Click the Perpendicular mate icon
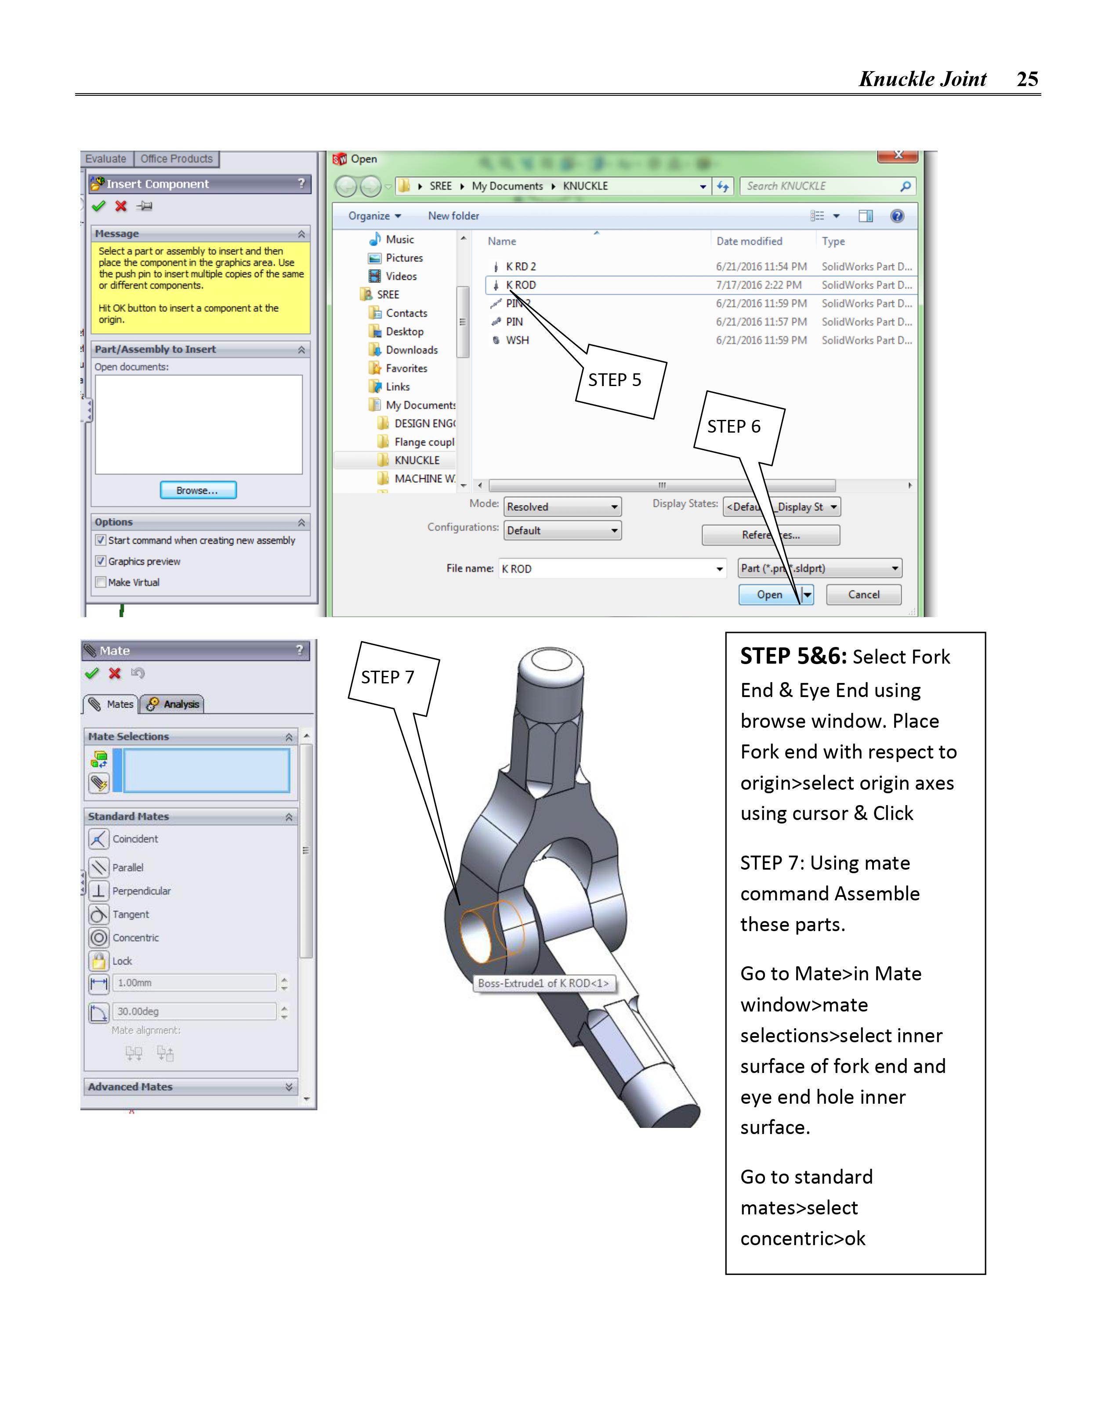This screenshot has height=1427, width=1116. pyautogui.click(x=99, y=891)
